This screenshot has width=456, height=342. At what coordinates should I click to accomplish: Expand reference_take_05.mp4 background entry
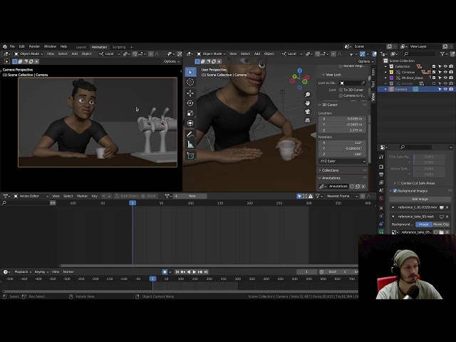(393, 217)
